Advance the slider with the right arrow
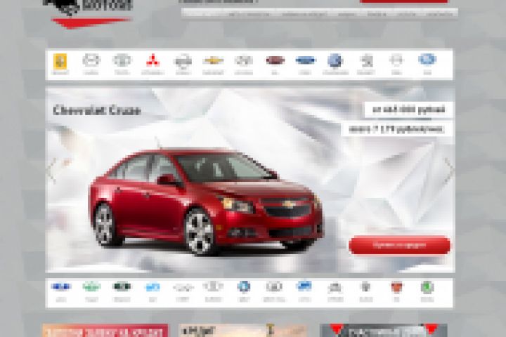The height and width of the screenshot is (337, 506). (449, 171)
